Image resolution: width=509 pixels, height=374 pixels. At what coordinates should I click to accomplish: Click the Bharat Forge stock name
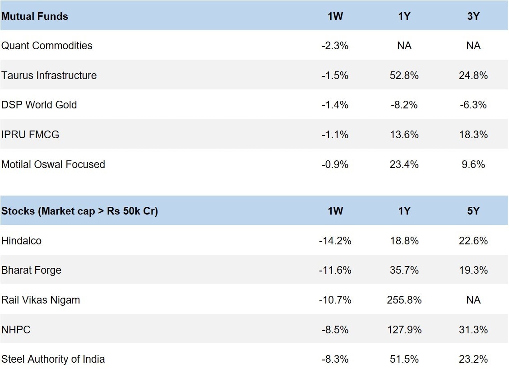coord(32,270)
